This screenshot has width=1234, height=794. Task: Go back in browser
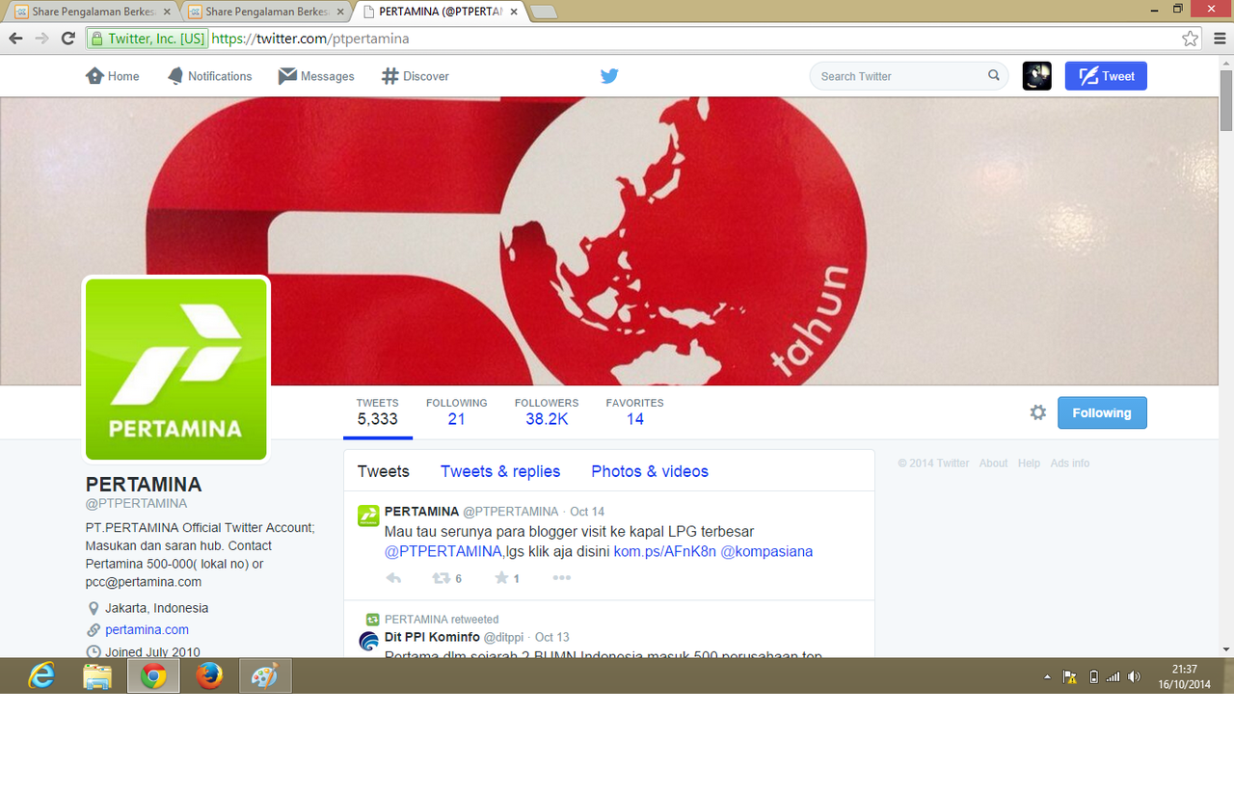15,39
